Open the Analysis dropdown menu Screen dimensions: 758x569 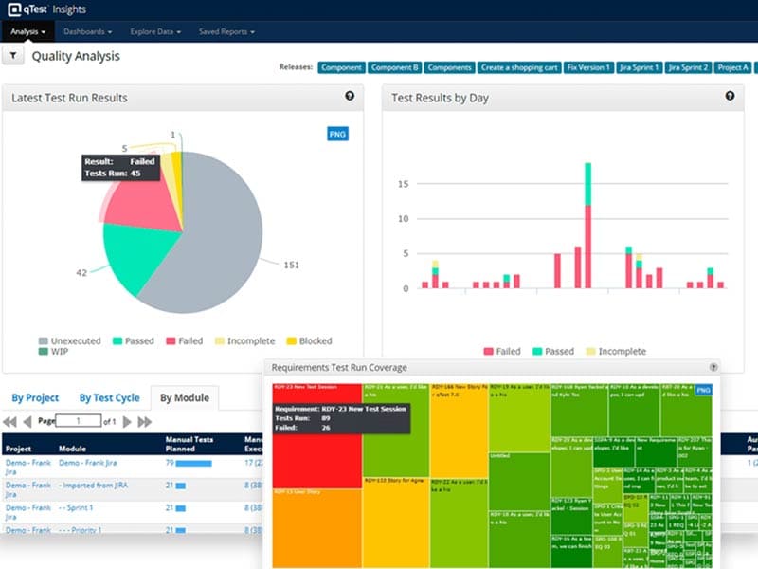click(27, 31)
